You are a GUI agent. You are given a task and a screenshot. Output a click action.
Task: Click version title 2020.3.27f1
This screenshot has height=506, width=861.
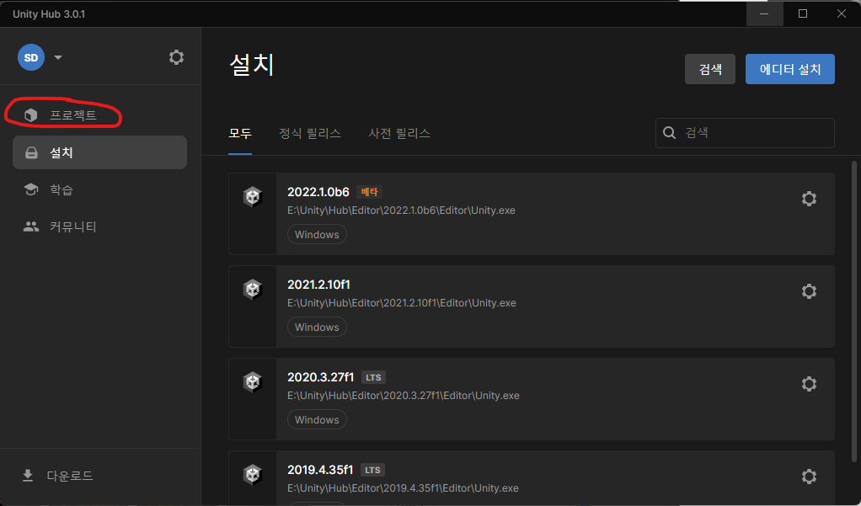tap(321, 377)
